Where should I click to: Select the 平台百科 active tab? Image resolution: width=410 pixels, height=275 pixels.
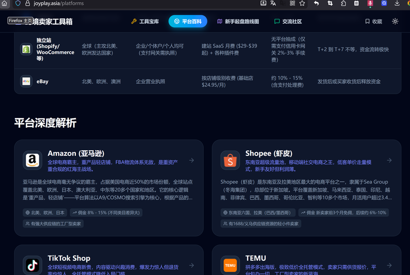(188, 21)
